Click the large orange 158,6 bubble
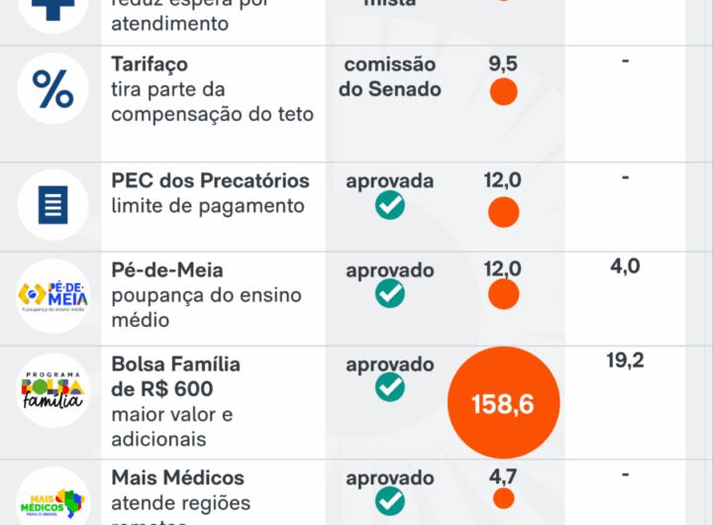The image size is (713, 525). point(503,403)
